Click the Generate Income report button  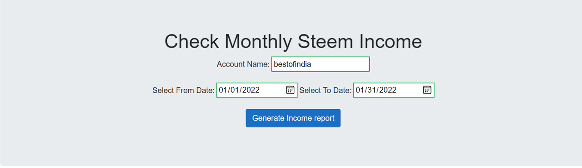(293, 118)
